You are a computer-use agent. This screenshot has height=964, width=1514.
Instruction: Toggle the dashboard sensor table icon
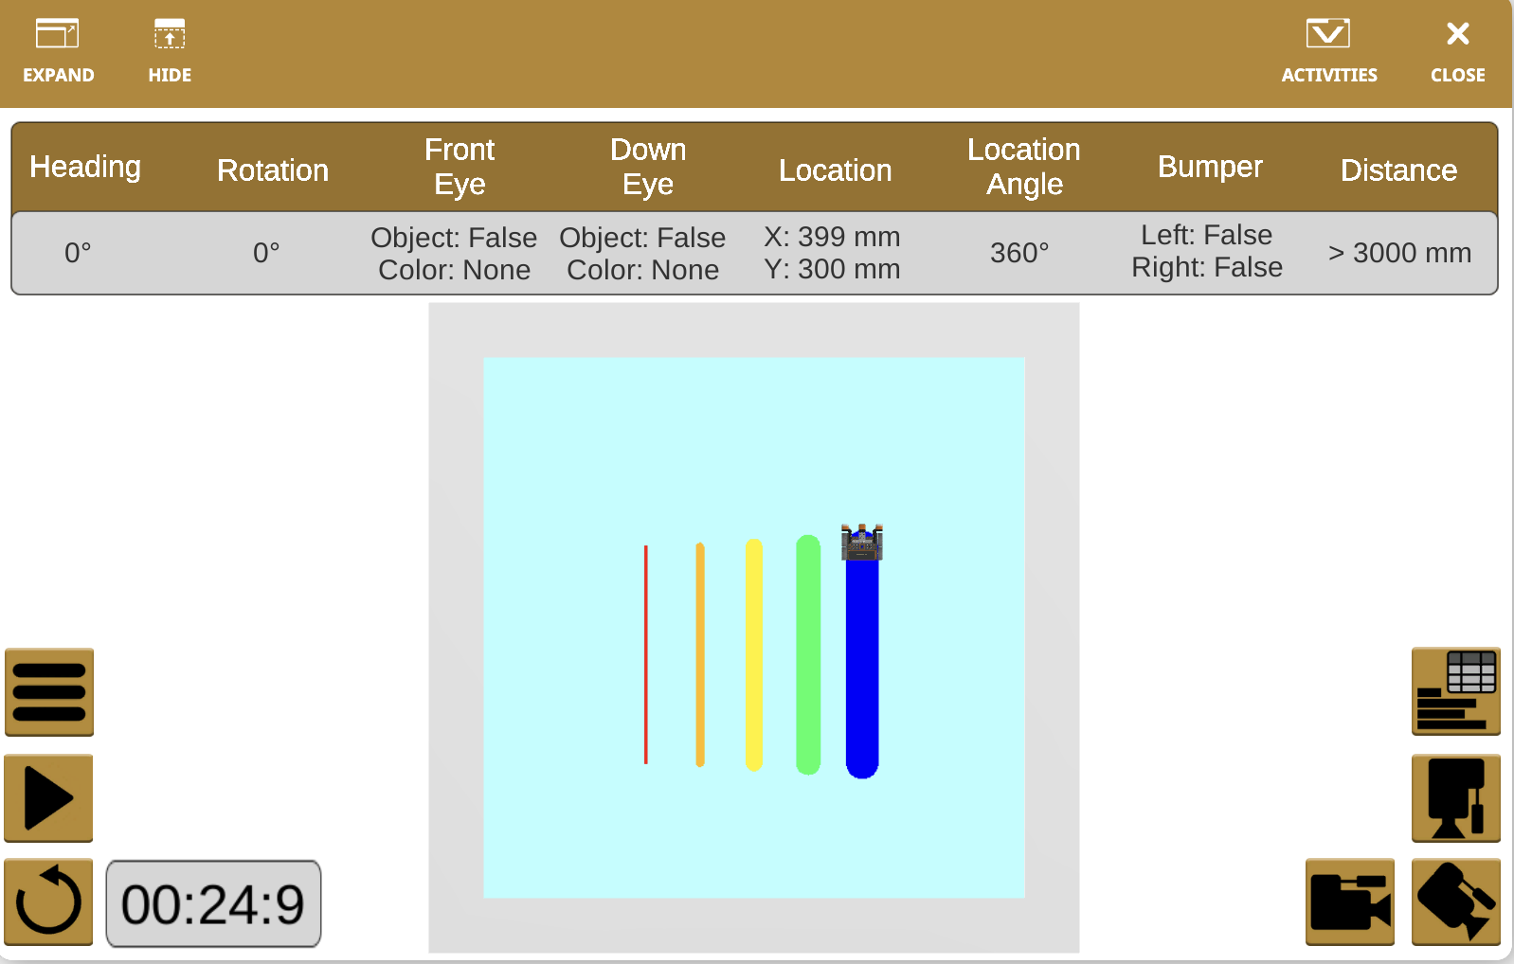[1455, 691]
